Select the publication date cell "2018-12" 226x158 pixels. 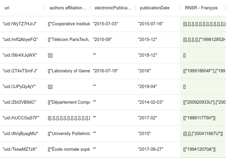[147, 55]
